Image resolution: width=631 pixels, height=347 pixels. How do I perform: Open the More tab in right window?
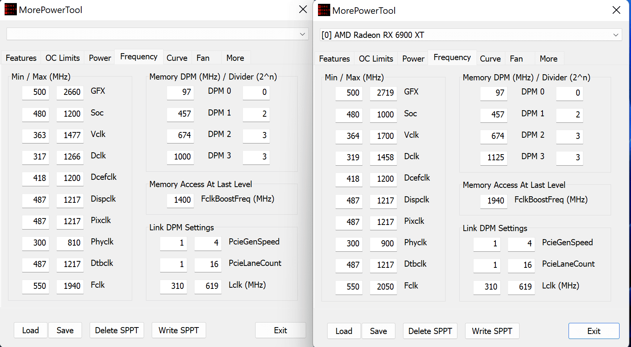pyautogui.click(x=549, y=59)
